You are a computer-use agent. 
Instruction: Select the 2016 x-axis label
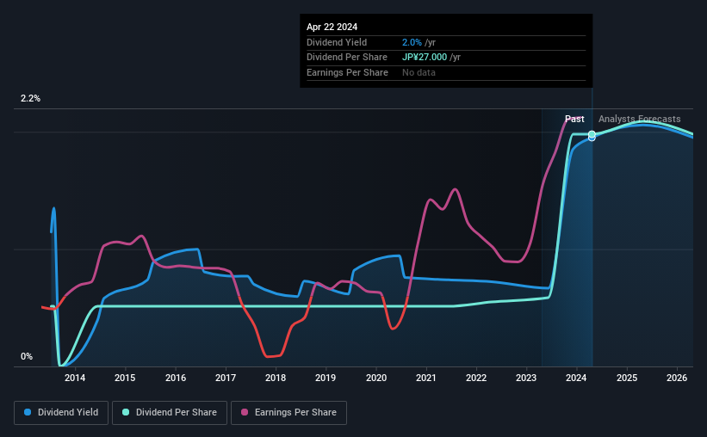click(x=176, y=378)
